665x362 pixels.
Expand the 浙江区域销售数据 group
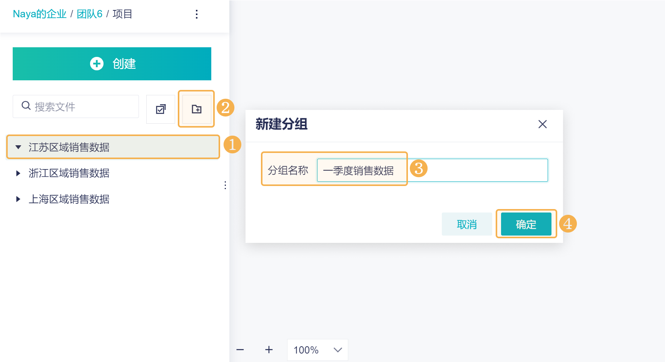click(x=18, y=173)
